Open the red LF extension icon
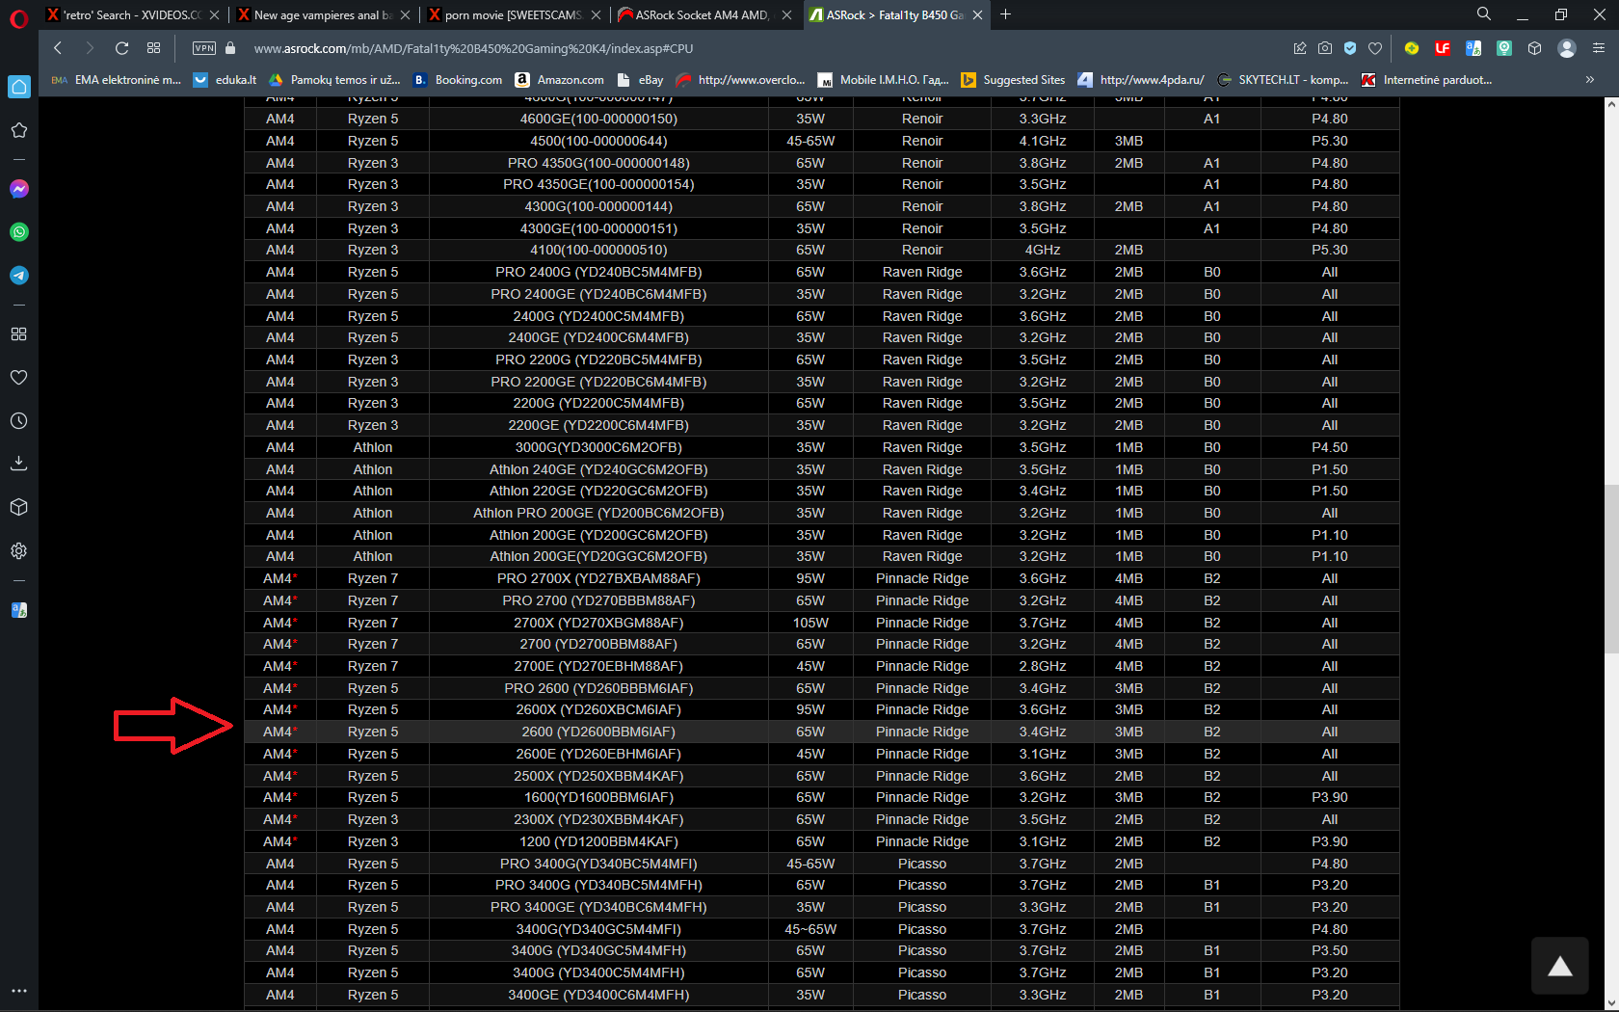1619x1012 pixels. coord(1443,48)
